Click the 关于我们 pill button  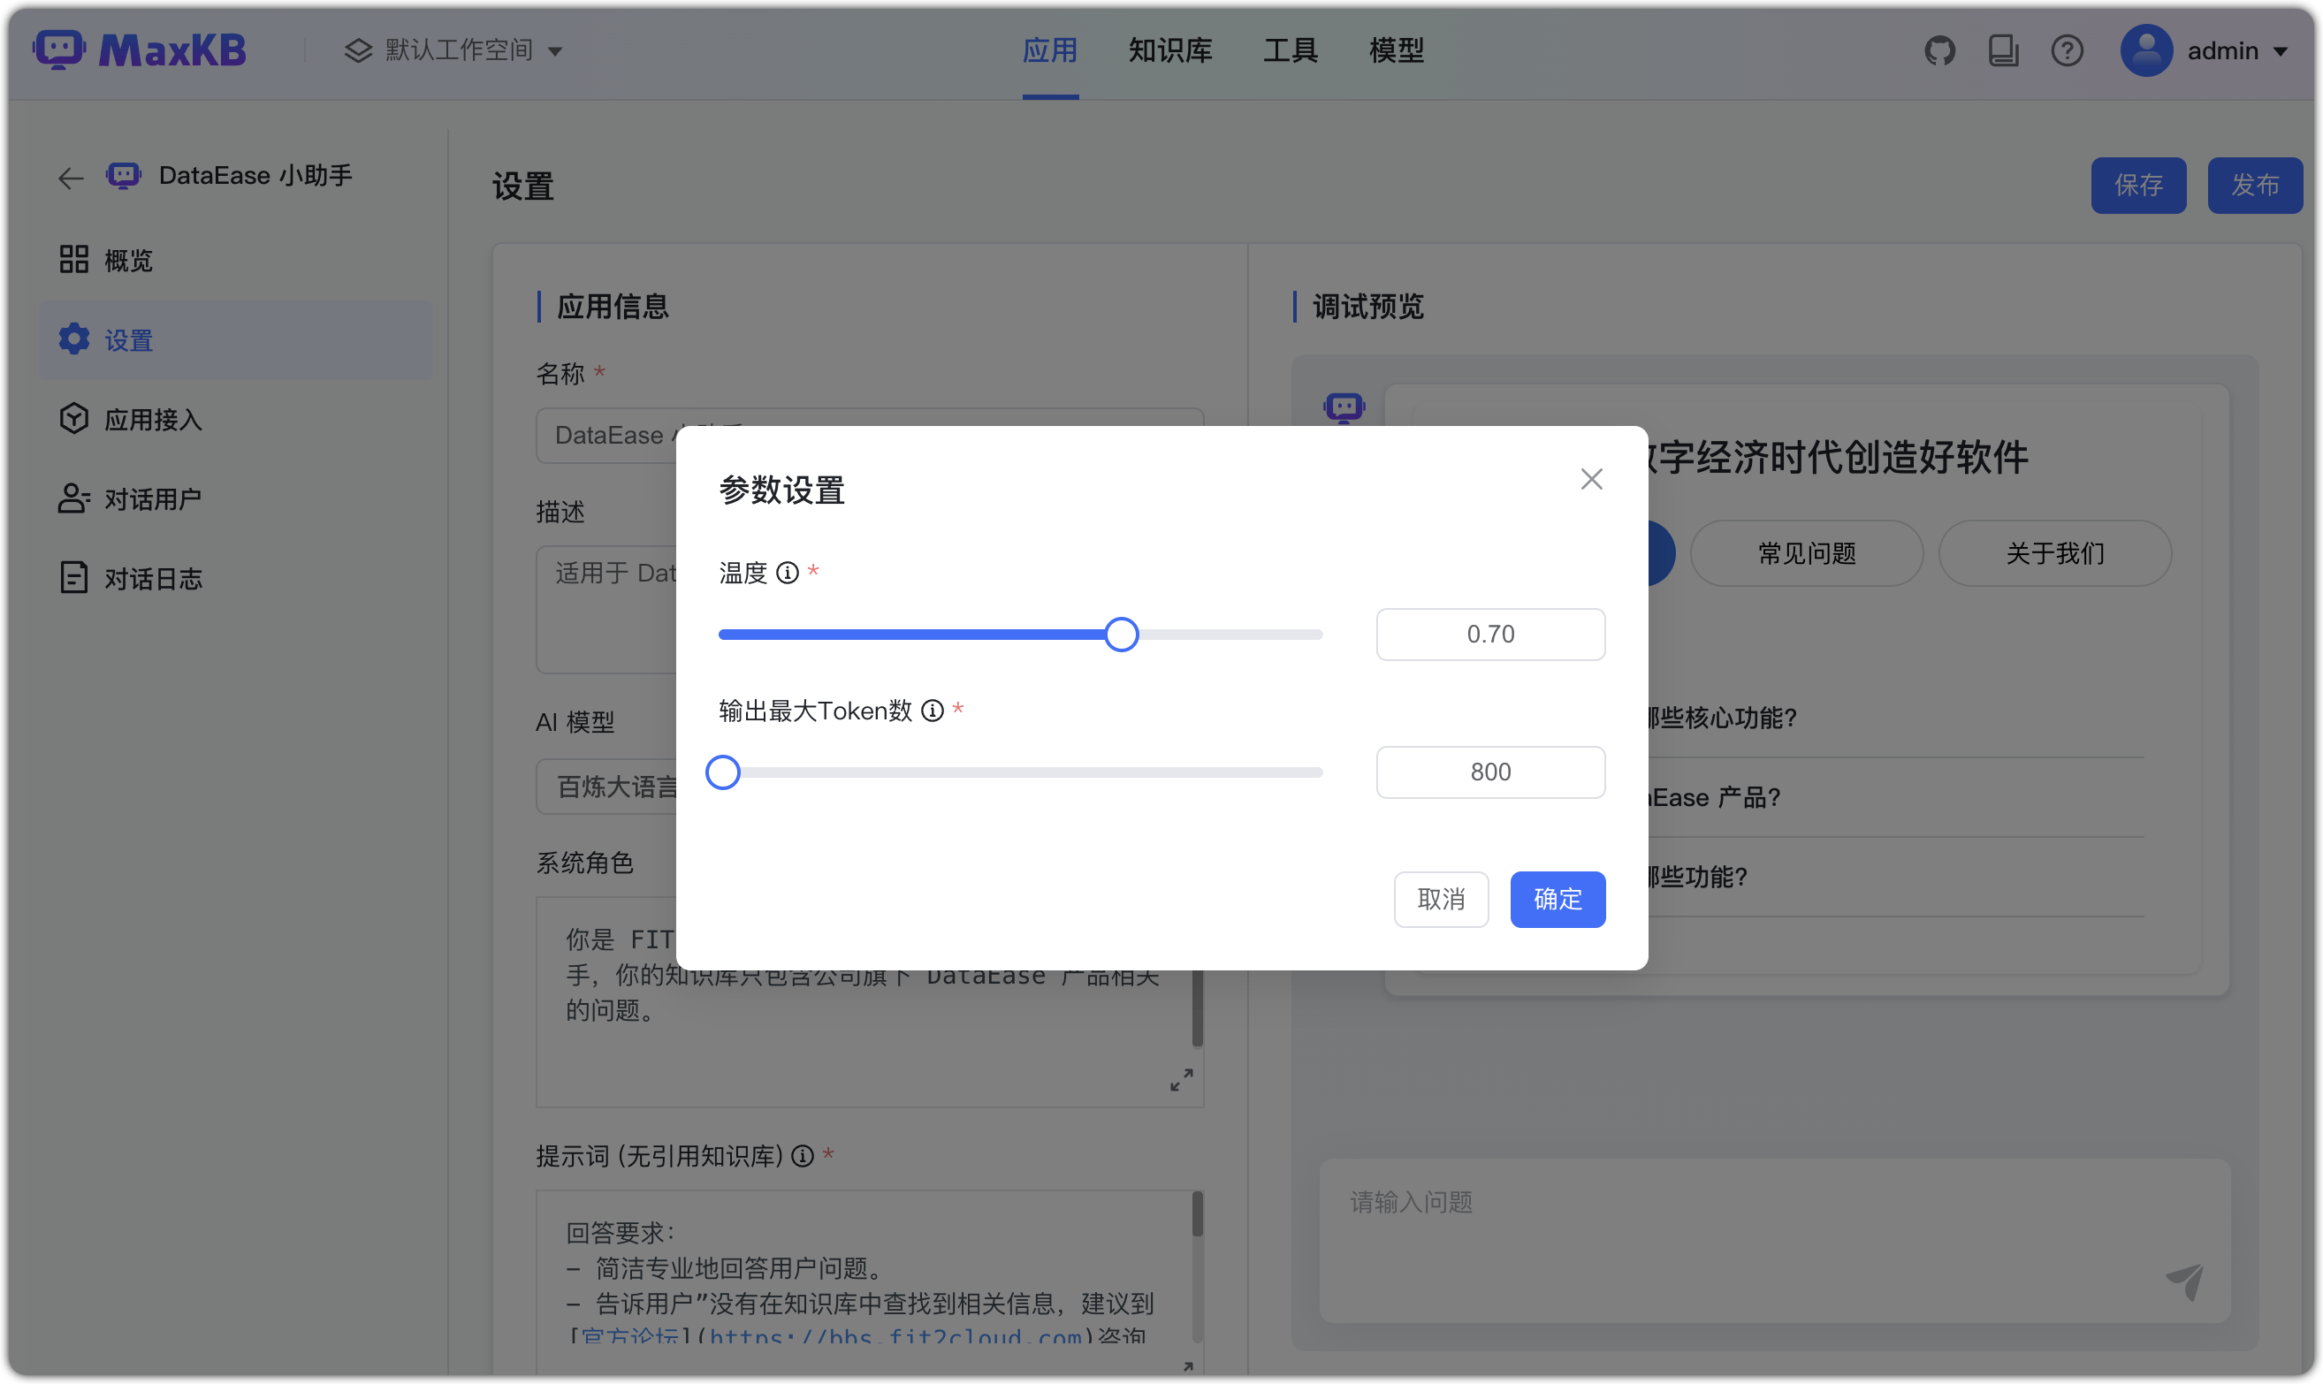click(x=2054, y=553)
